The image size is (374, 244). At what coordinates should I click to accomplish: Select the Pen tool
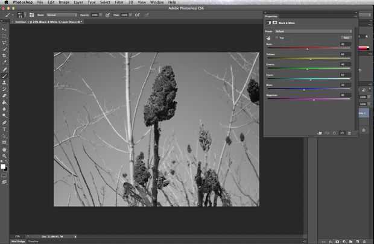coord(4,123)
